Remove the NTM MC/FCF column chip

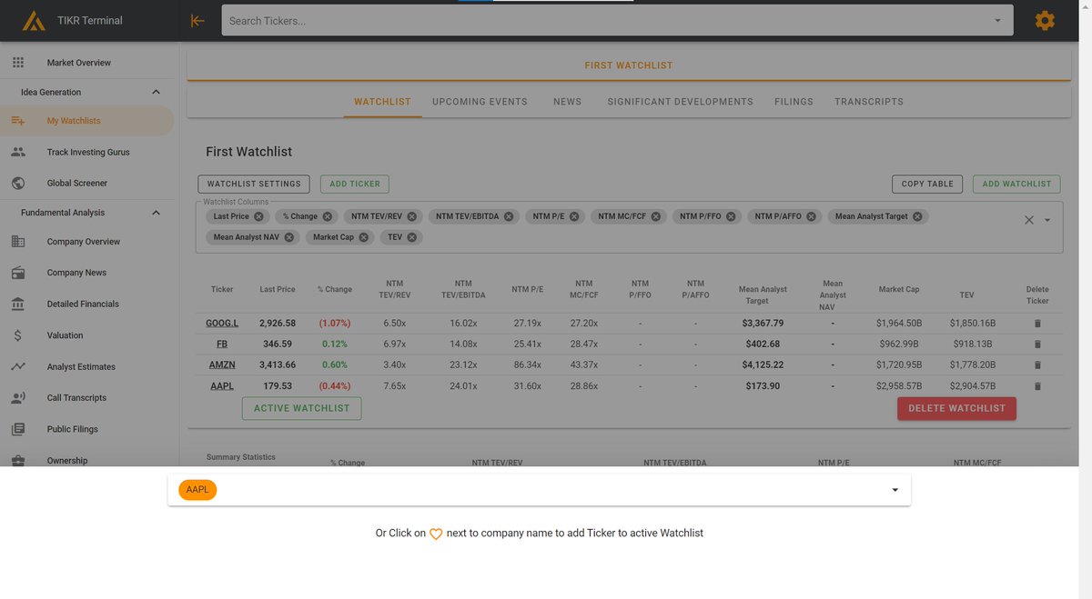[x=656, y=216]
